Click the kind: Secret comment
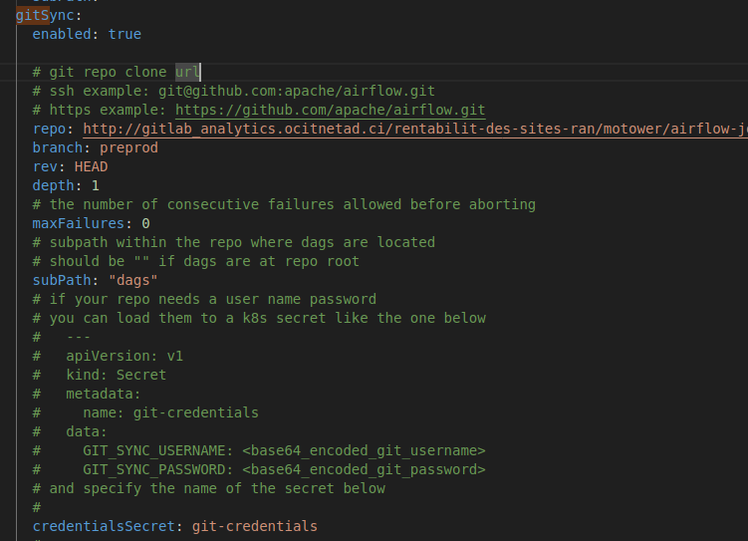The image size is (748, 541). [116, 375]
